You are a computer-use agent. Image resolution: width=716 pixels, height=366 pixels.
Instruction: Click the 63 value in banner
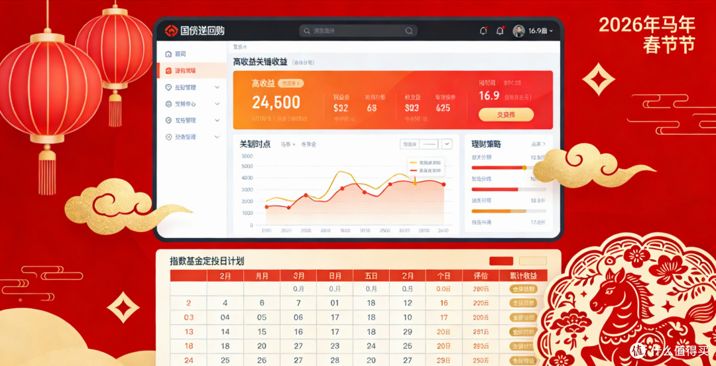point(372,108)
